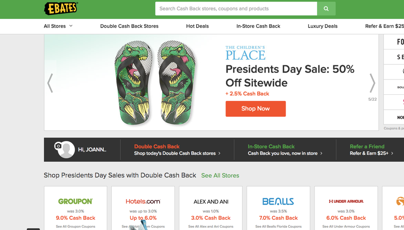Screen dimensions: 404x230
Task: Select the Hot Deals menu item
Action: 197,26
